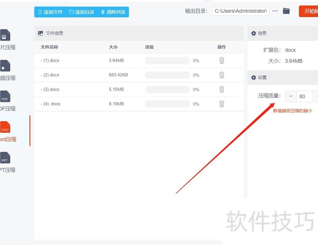Click the 进度 column header

tap(149, 47)
